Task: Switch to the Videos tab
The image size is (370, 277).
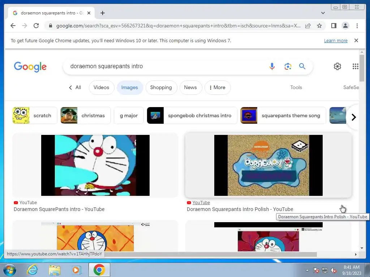Action: pos(101,87)
